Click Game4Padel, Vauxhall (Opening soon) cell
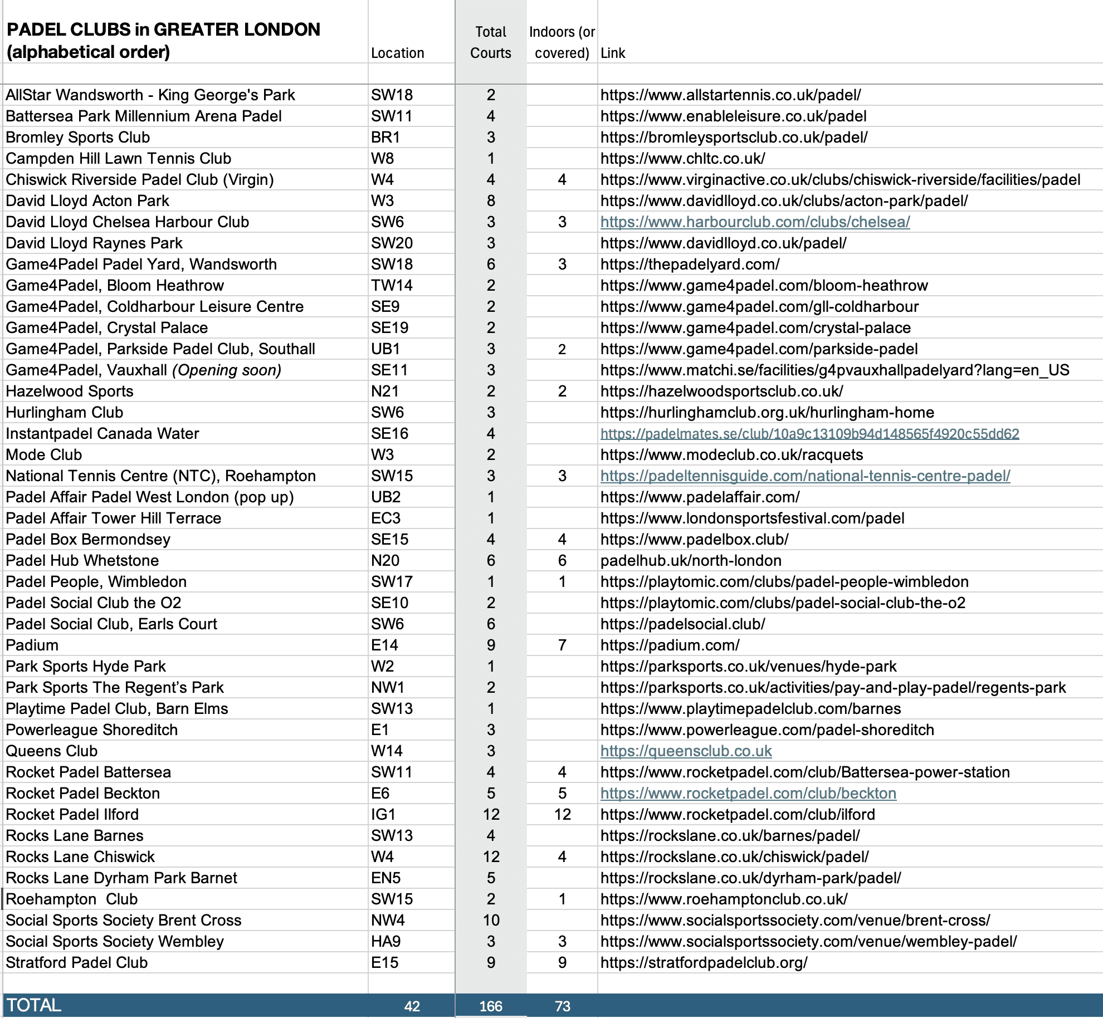Image resolution: width=1103 pixels, height=1018 pixels. tap(144, 370)
